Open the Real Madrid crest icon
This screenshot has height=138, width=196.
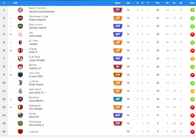[x=20, y=91]
